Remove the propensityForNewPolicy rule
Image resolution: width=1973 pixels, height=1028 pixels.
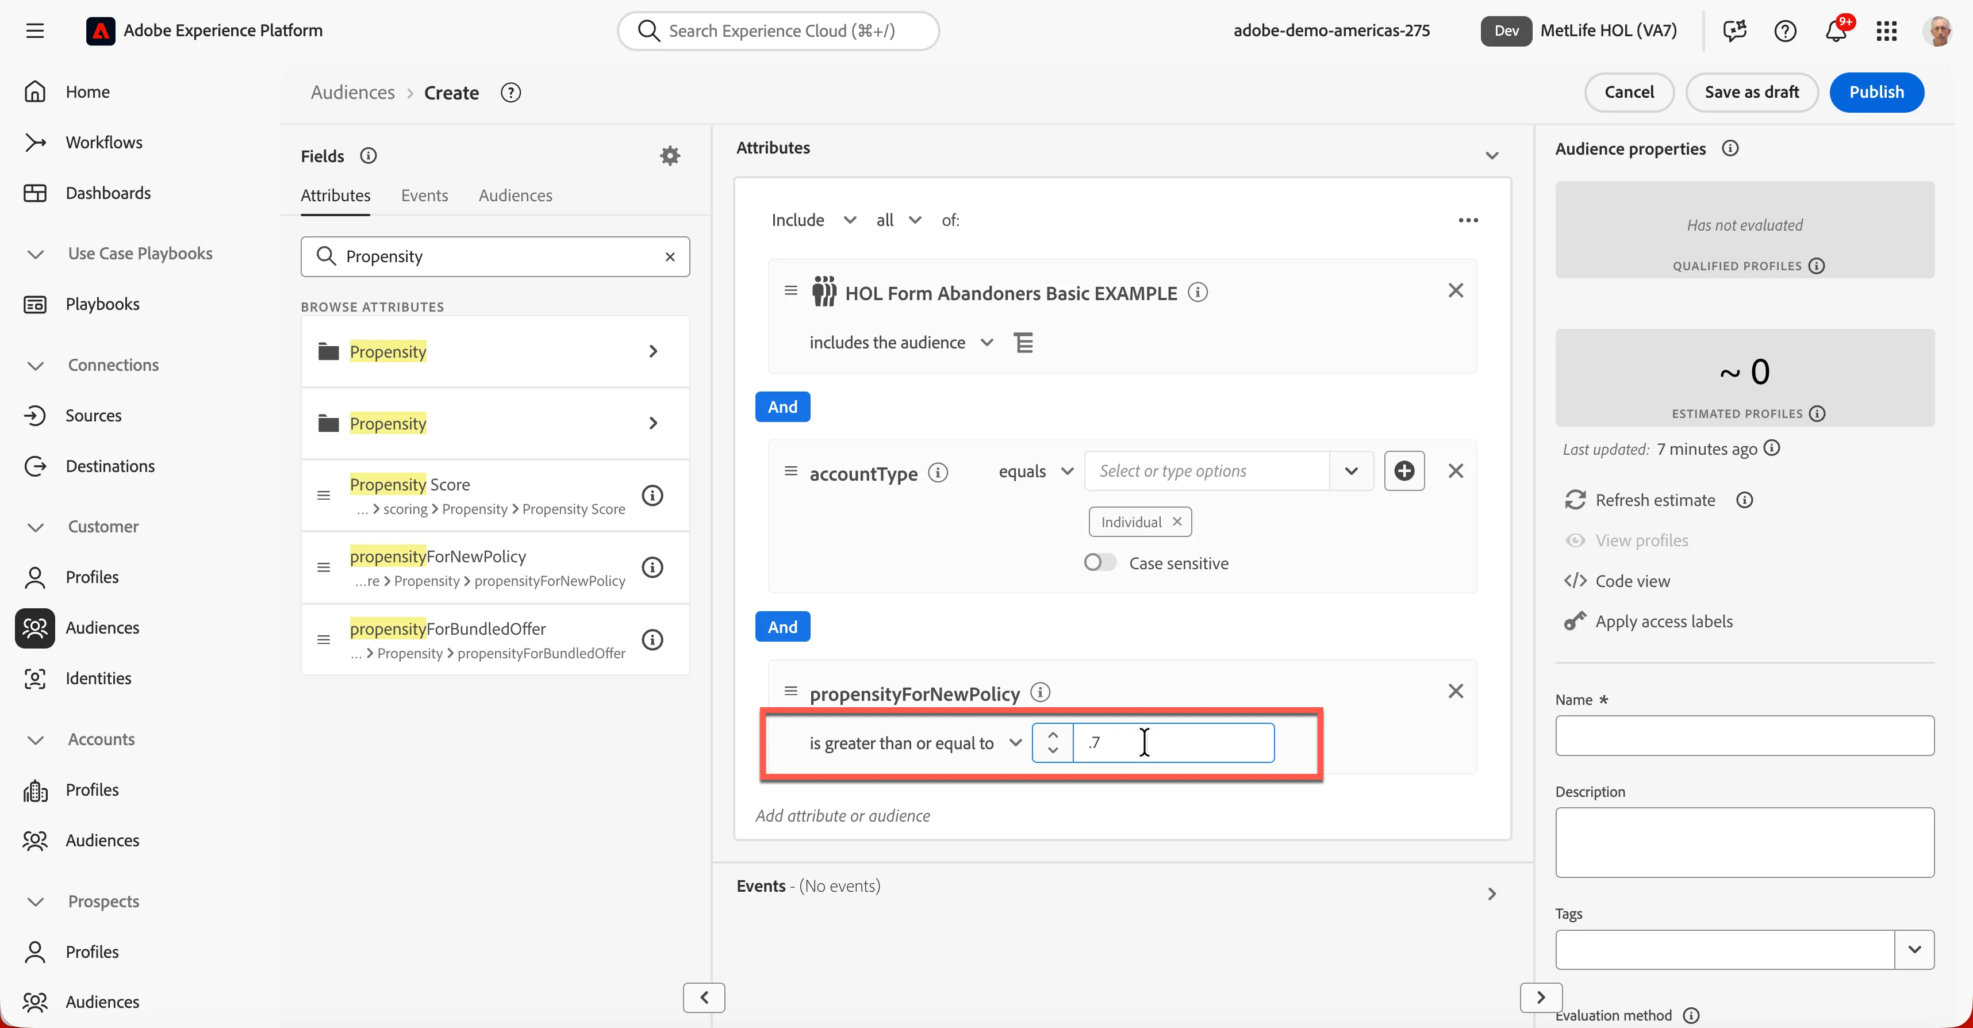point(1456,691)
